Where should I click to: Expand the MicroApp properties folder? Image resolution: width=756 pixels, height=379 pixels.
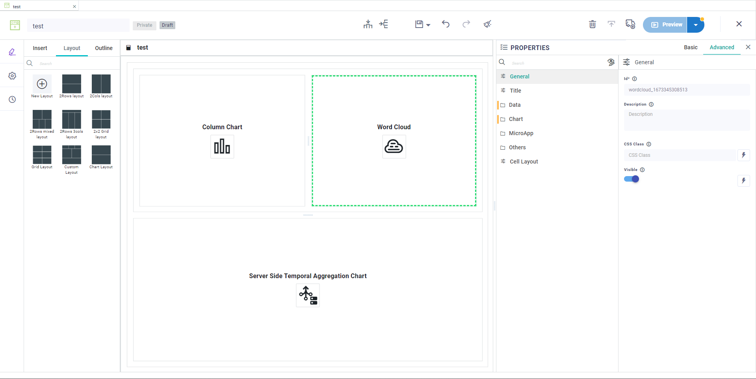click(x=521, y=133)
